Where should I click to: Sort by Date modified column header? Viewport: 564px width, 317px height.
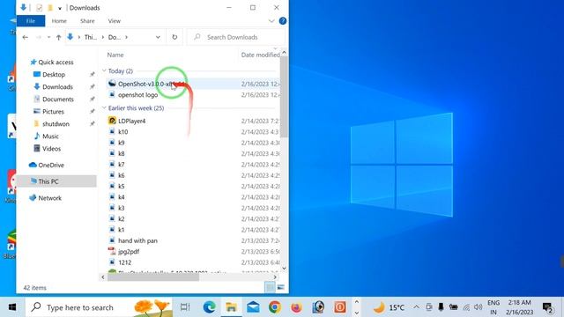[261, 55]
